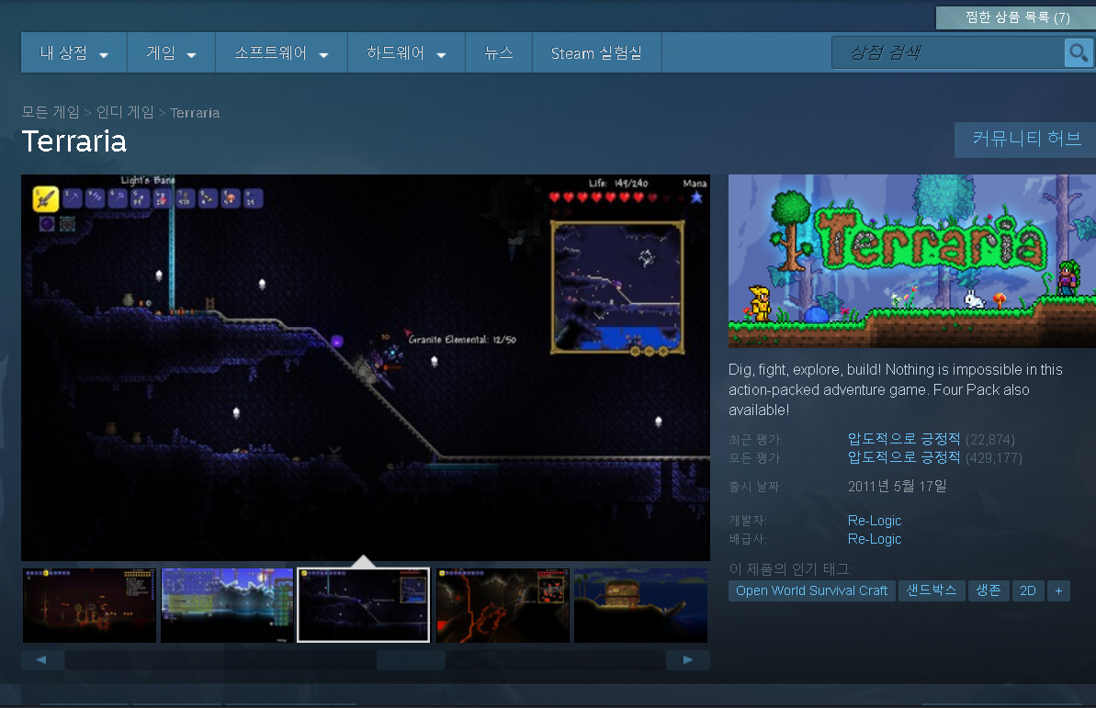Open the Steam 실험실 menu item
1096x708 pixels.
[596, 52]
